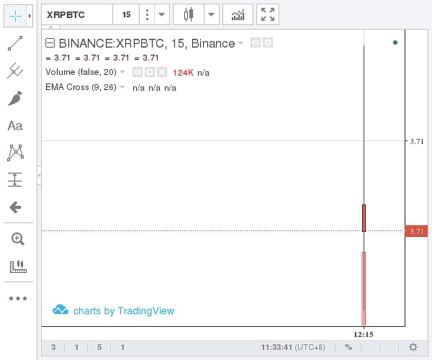The width and height of the screenshot is (432, 360).
Task: Pick the brush drawing tool
Action: tap(14, 99)
